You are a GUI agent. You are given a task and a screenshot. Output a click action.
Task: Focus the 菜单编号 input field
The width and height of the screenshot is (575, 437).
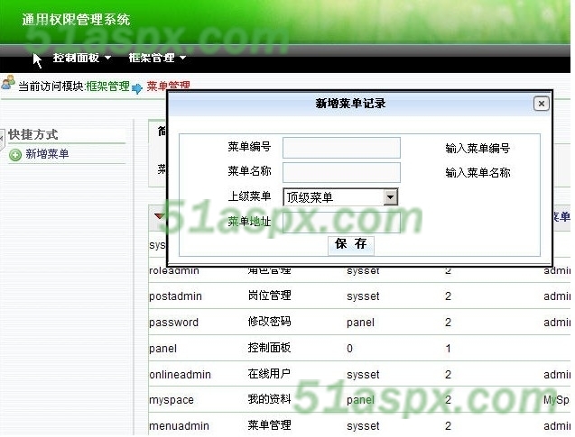(341, 148)
